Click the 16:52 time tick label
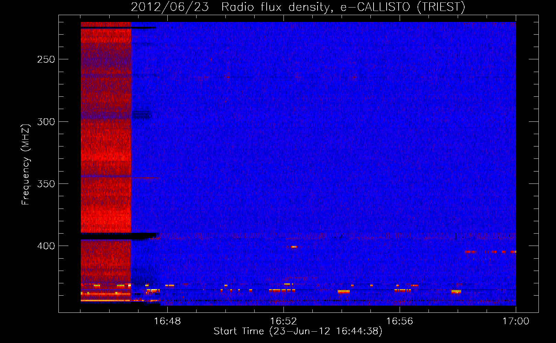 [x=283, y=321]
